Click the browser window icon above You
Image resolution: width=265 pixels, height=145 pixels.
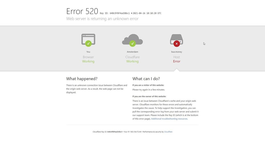(88, 39)
